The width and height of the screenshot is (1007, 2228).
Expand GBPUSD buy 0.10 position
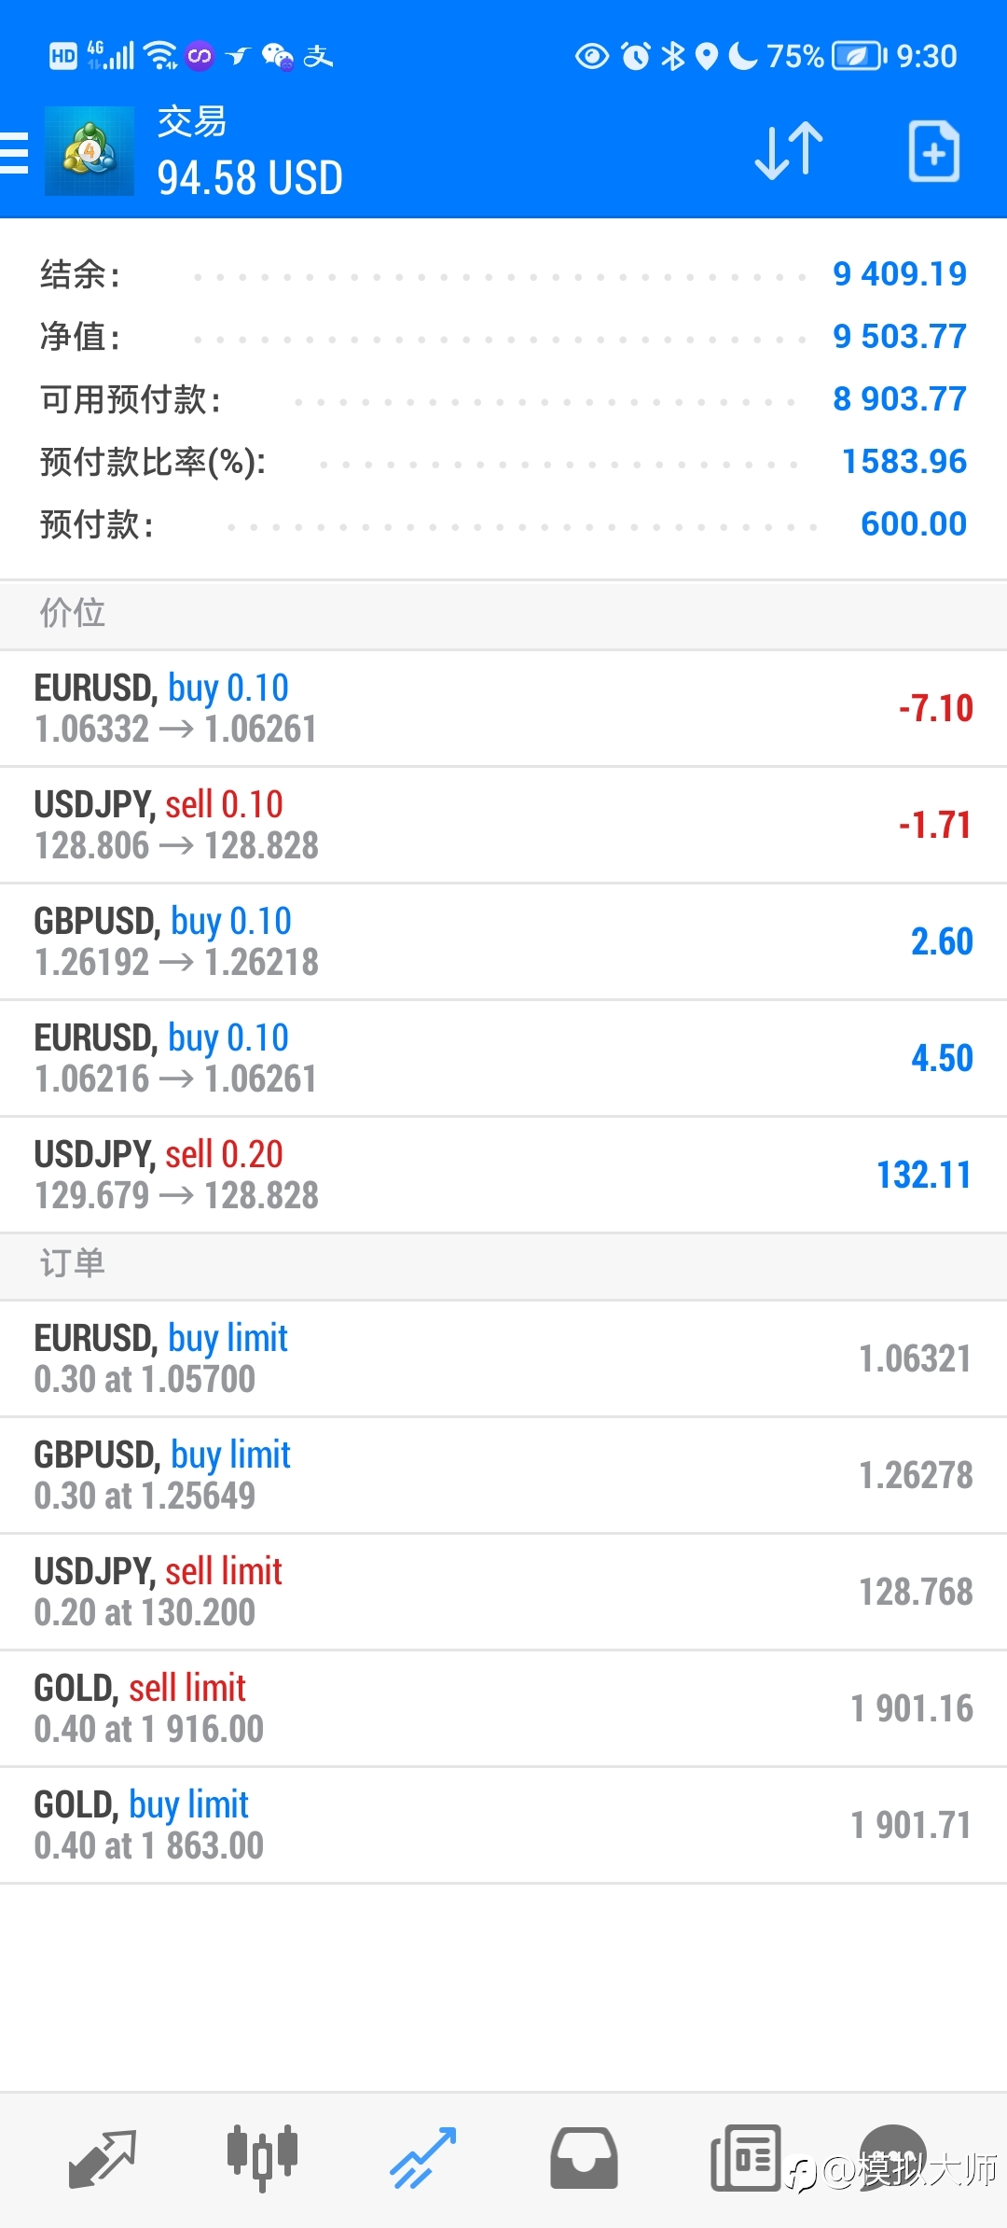point(504,942)
